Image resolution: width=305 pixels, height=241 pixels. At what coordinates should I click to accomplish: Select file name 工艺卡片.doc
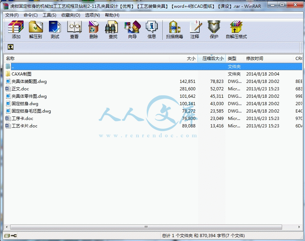[25, 126]
